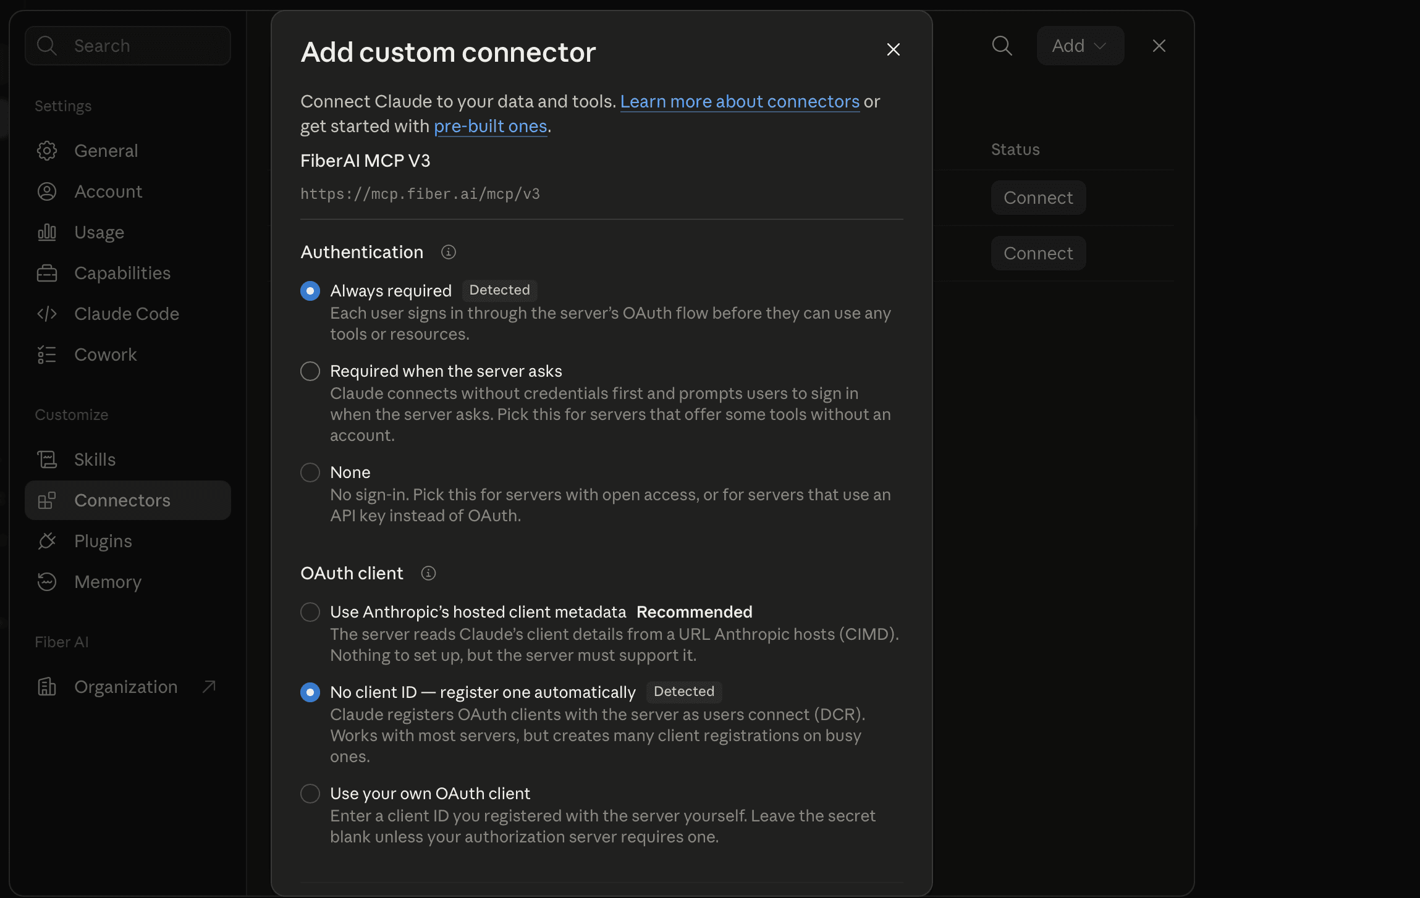Click the Account person icon
The height and width of the screenshot is (898, 1420).
click(x=47, y=191)
